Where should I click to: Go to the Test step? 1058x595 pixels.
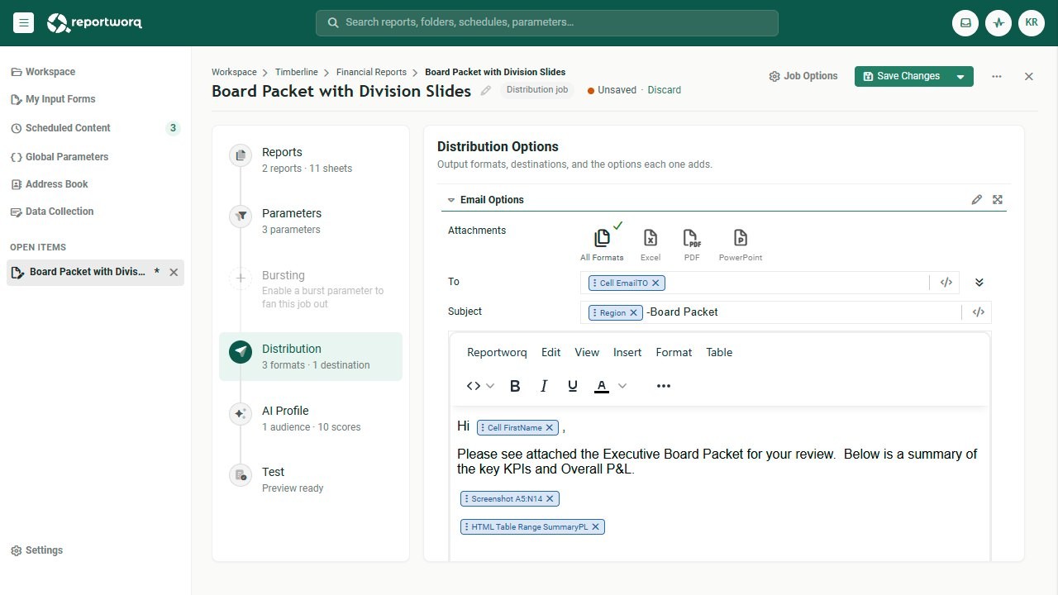coord(311,479)
